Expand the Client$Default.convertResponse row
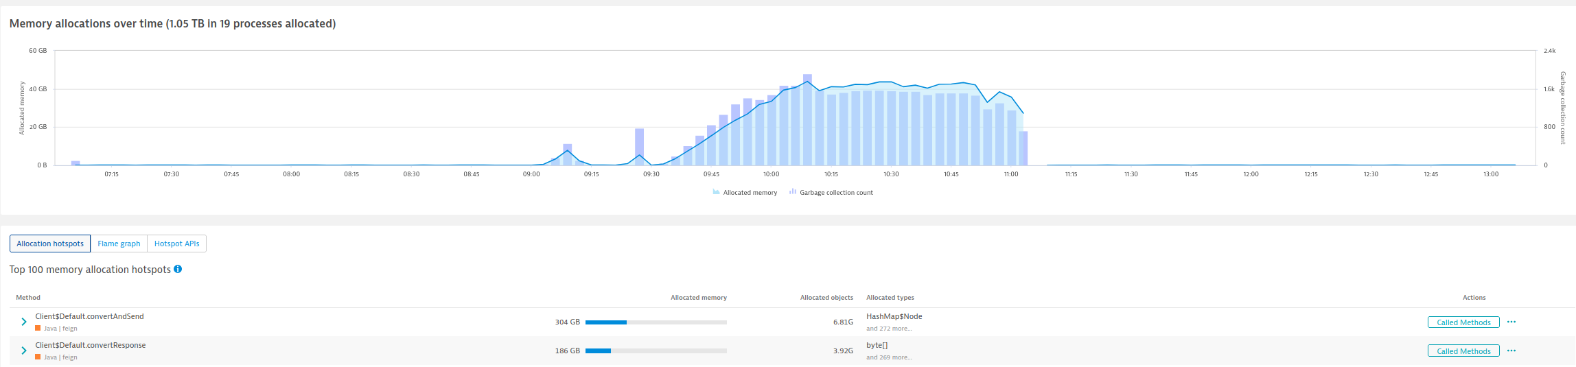The image size is (1576, 367). point(24,351)
